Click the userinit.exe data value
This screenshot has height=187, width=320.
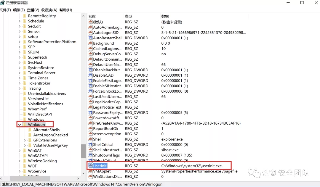pyautogui.click(x=192, y=166)
